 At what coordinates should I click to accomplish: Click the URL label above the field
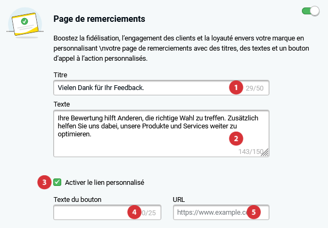[179, 200]
